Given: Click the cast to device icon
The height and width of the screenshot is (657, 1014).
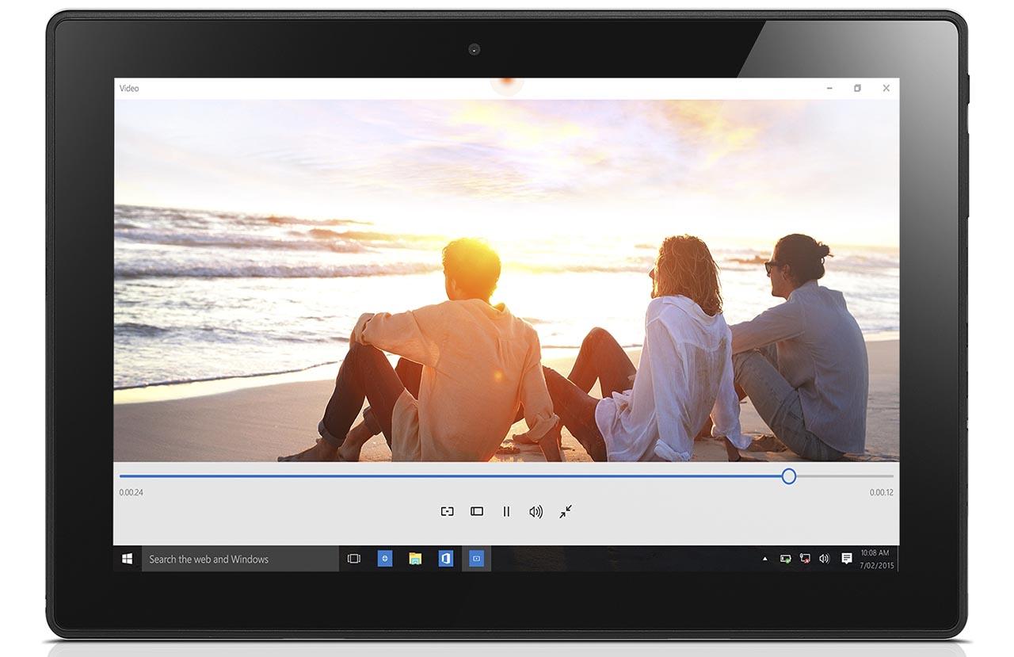Looking at the screenshot, I should (447, 512).
